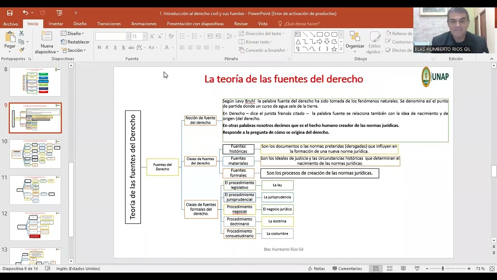Click the ¿Qué desea hacer? search box

pyautogui.click(x=299, y=24)
